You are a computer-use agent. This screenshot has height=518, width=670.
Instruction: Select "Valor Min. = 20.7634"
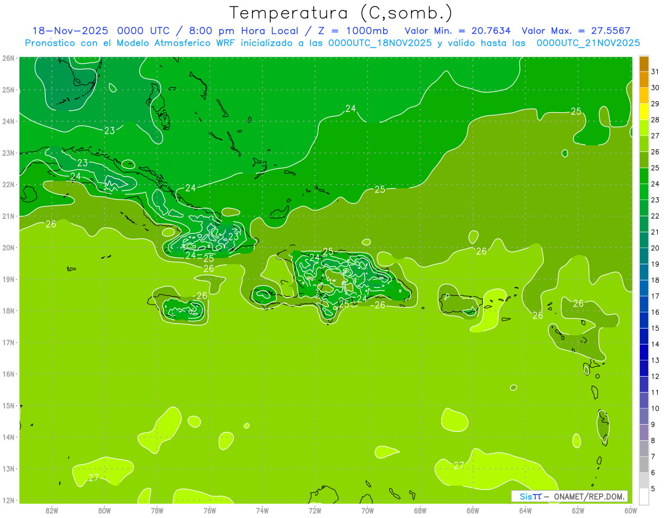(x=457, y=31)
